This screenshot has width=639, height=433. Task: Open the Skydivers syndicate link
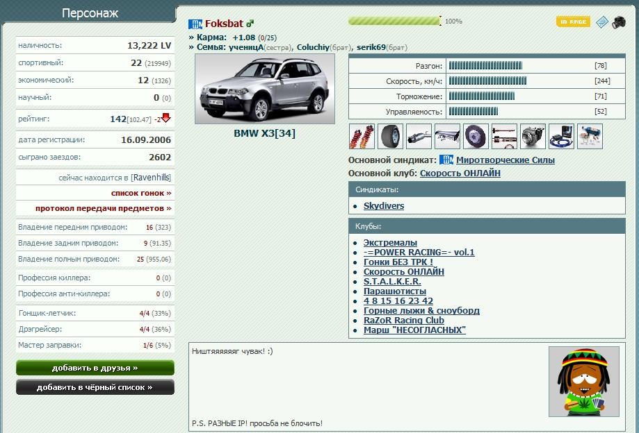[384, 205]
